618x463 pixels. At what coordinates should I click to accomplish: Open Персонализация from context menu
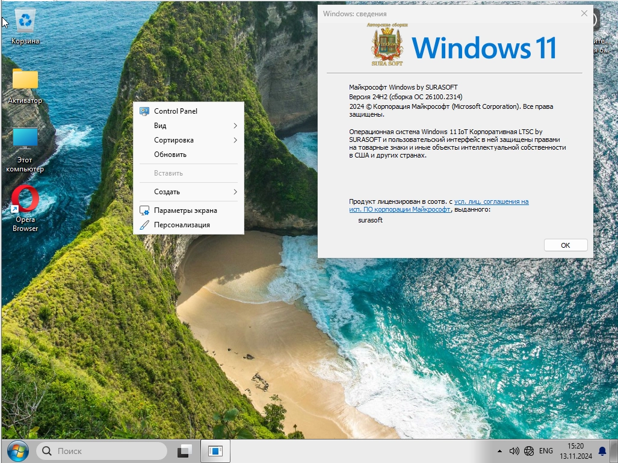[188, 225]
